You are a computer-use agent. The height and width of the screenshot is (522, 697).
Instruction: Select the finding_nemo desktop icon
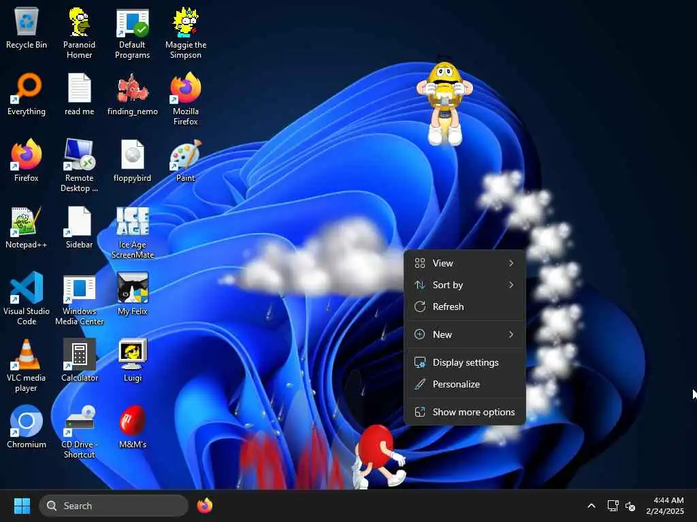coord(132,94)
